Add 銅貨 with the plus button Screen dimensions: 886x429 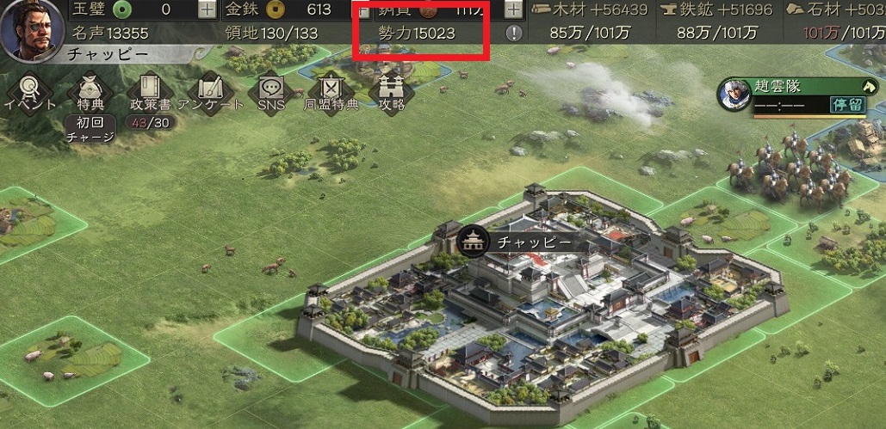point(513,9)
